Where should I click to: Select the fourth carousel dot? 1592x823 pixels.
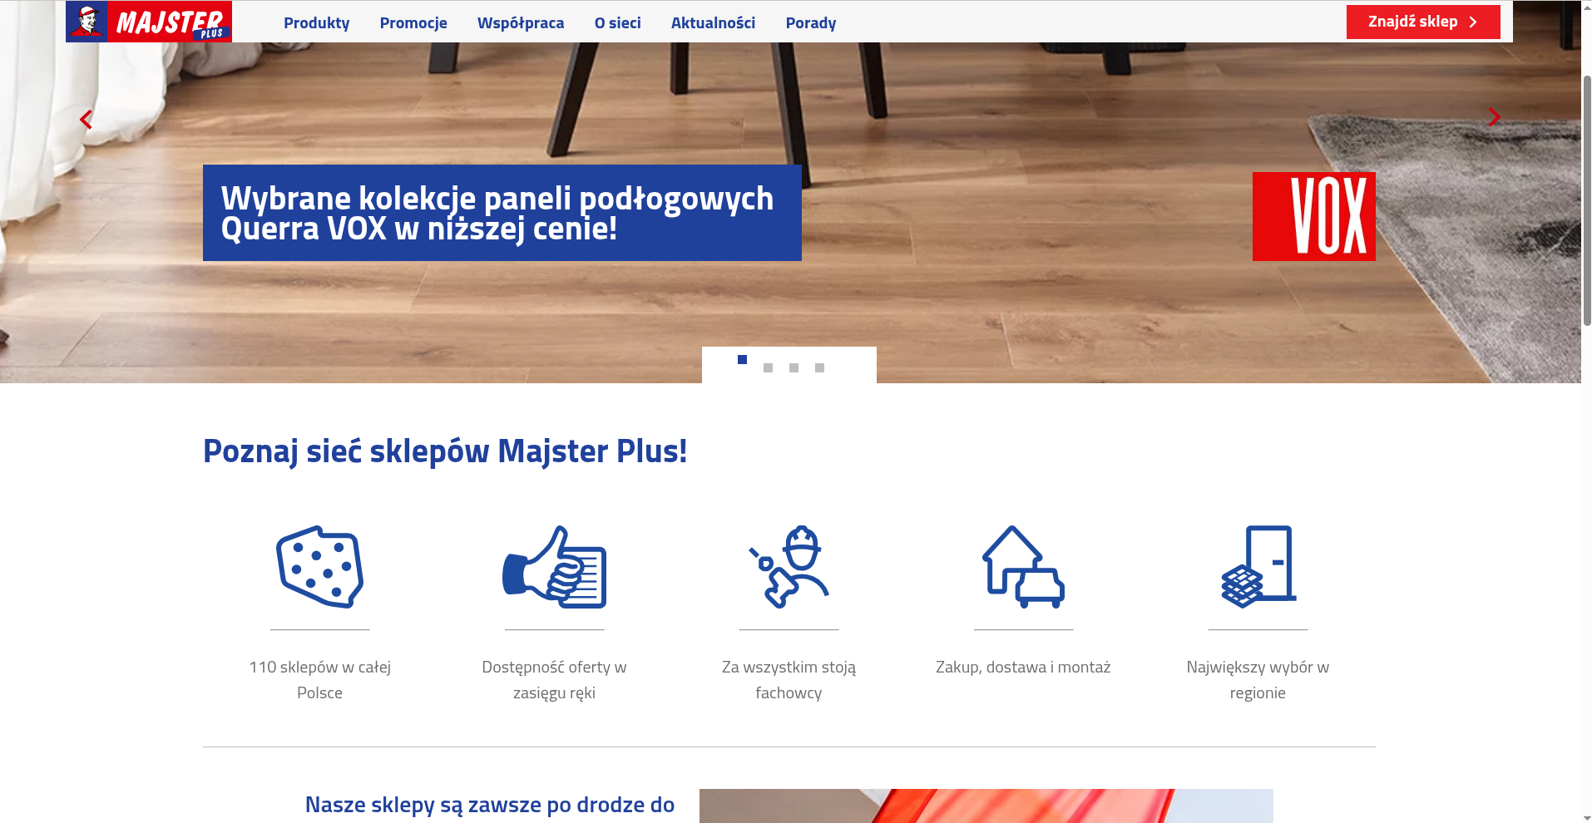pyautogui.click(x=819, y=367)
